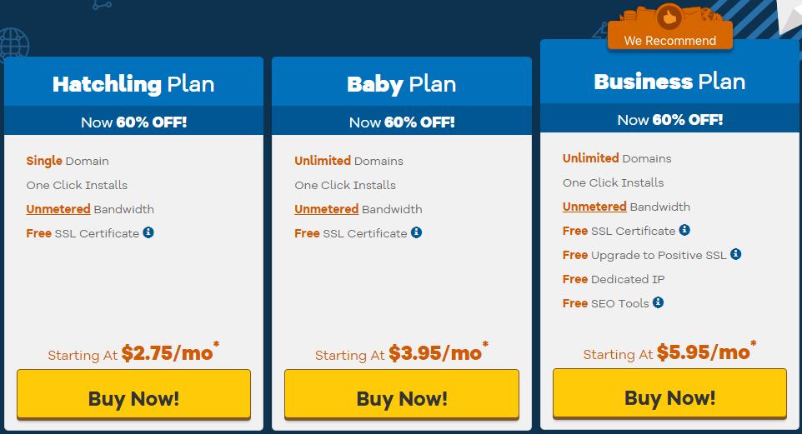Open Unmetered link in Business Plan
This screenshot has height=434, width=802.
coord(594,207)
